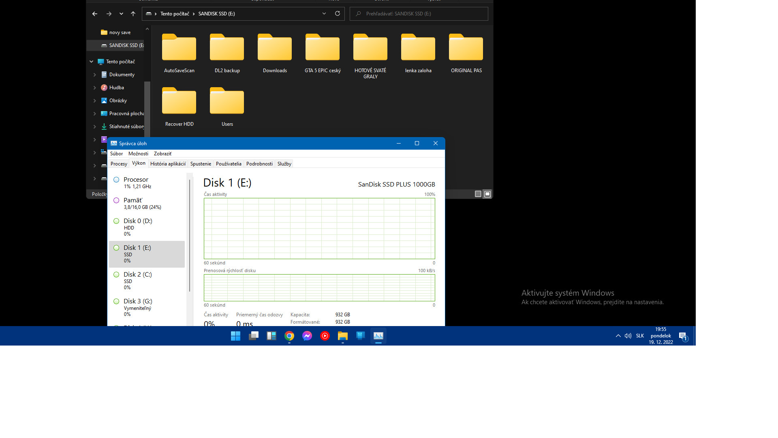The height and width of the screenshot is (438, 778).
Task: Open the Users folder
Action: coord(227,107)
